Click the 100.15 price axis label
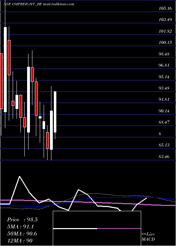 point(165,43)
